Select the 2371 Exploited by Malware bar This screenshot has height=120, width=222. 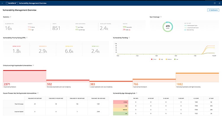click(x=25, y=79)
